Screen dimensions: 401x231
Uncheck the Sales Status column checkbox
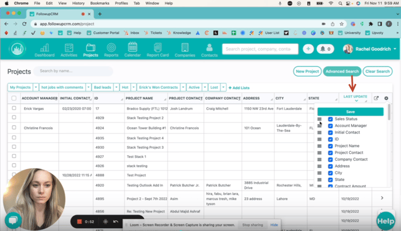pos(330,119)
